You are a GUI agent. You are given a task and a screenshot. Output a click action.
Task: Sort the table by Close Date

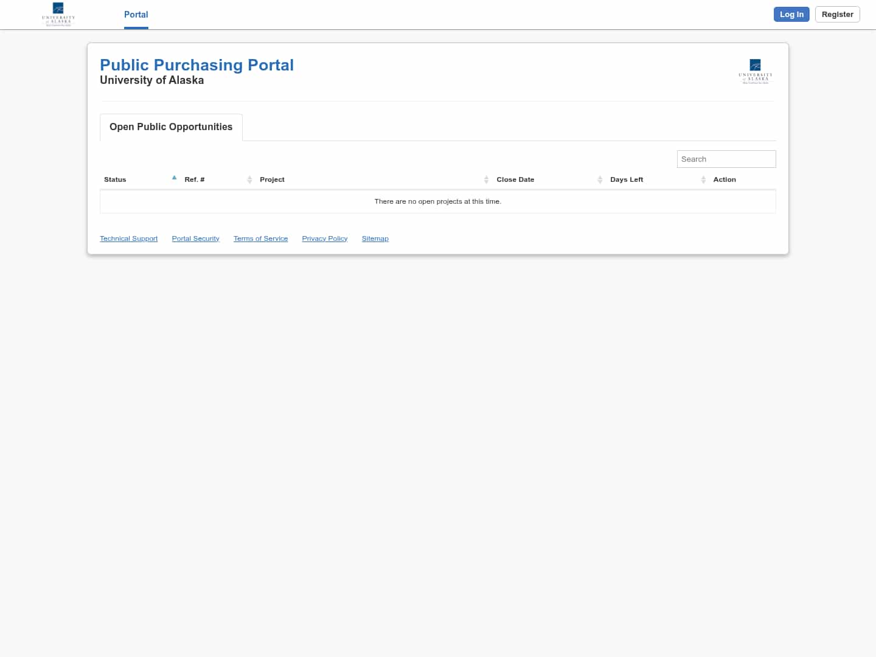[x=515, y=179]
